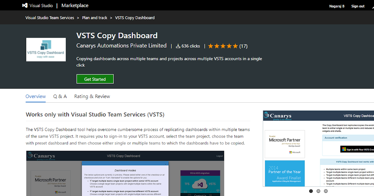This screenshot has width=374, height=196.
Task: Click the first rating star
Action: pyautogui.click(x=211, y=46)
